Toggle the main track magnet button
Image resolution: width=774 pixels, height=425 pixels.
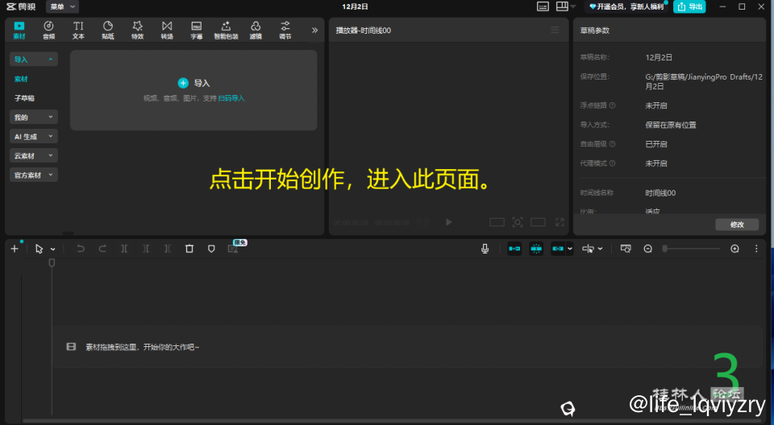(514, 249)
